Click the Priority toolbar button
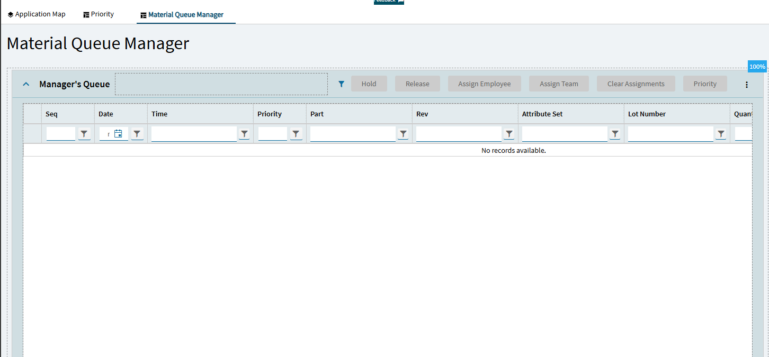The height and width of the screenshot is (357, 769). click(705, 84)
